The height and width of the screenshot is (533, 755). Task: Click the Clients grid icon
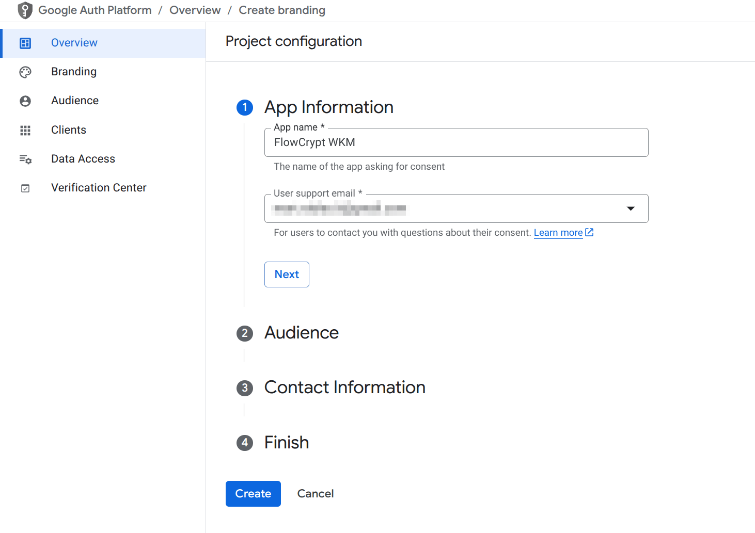coord(25,131)
